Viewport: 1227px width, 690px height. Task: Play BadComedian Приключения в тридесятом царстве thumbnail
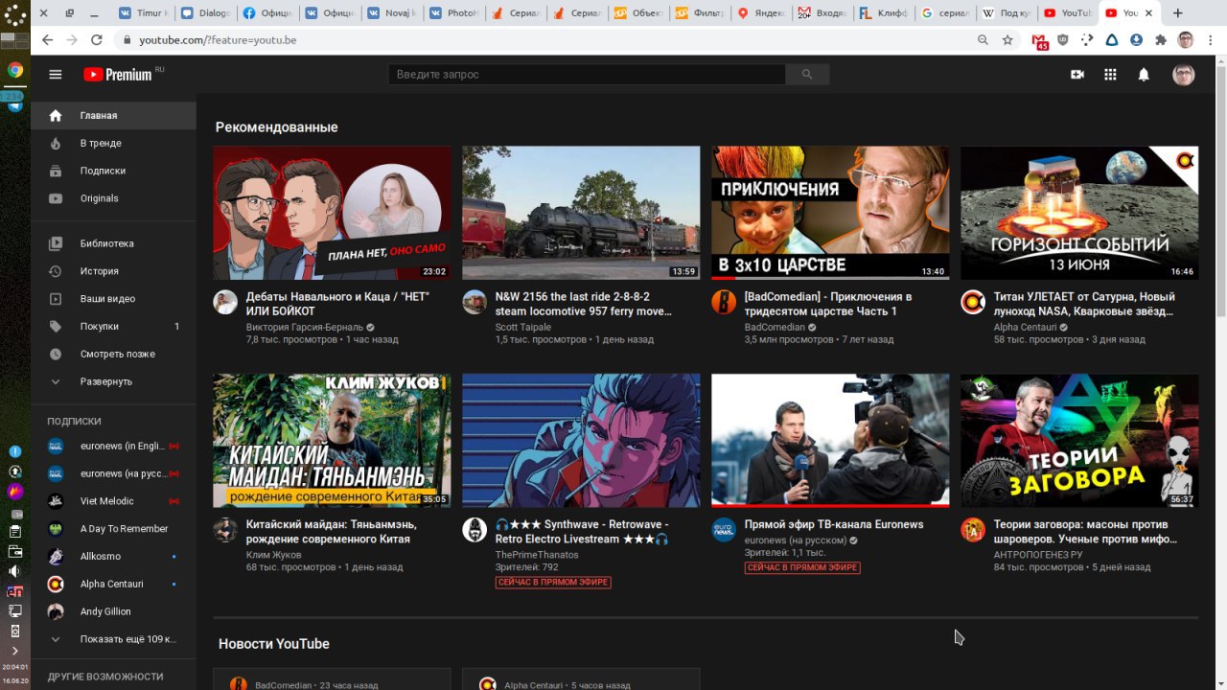coord(830,213)
